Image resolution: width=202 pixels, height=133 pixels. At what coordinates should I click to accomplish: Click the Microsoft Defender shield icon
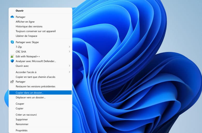click(x=12, y=61)
